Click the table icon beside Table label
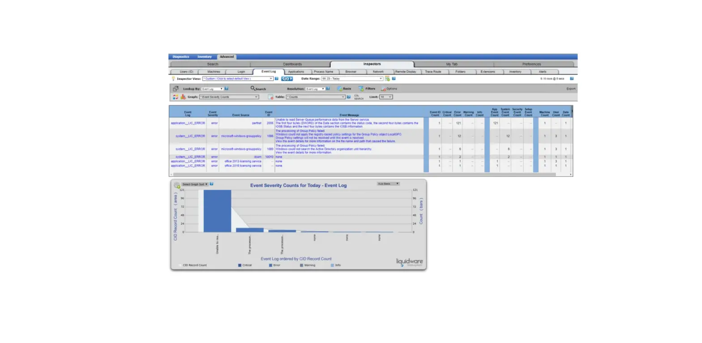The height and width of the screenshot is (343, 702). click(x=270, y=97)
